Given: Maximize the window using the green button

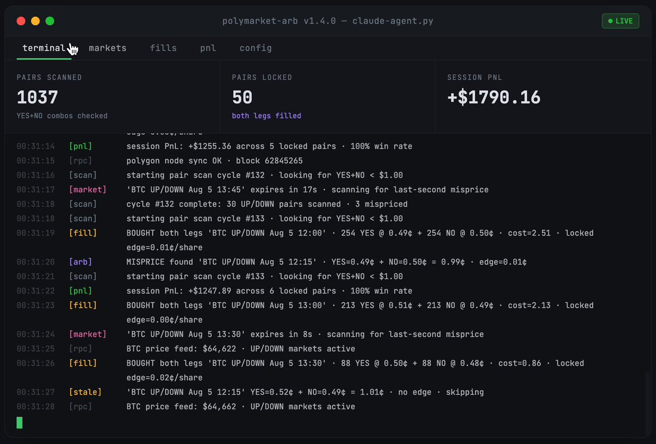Looking at the screenshot, I should (x=50, y=21).
